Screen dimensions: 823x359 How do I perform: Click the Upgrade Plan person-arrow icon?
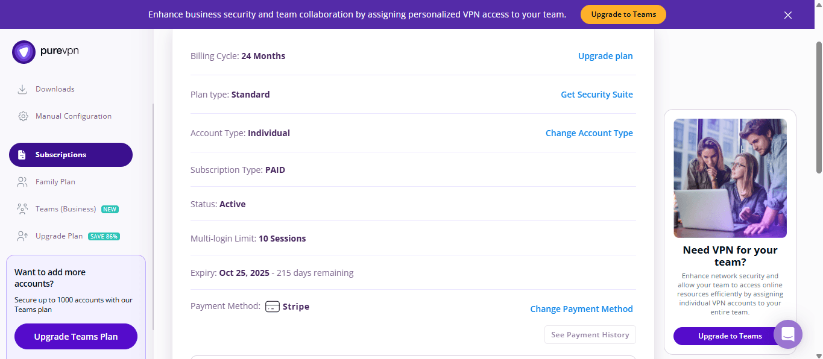pos(22,236)
